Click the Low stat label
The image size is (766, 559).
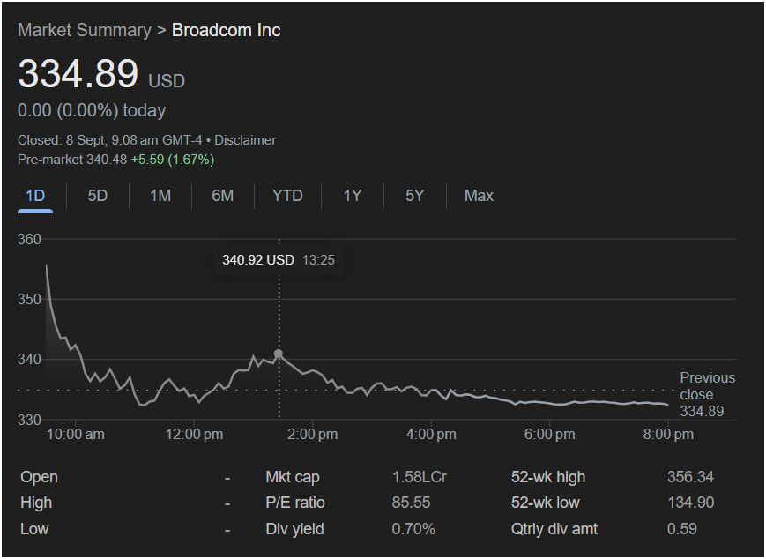click(34, 529)
